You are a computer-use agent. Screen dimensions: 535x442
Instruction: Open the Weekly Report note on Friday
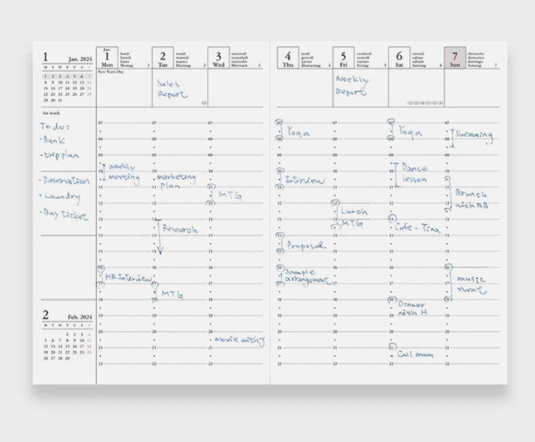[x=352, y=85]
